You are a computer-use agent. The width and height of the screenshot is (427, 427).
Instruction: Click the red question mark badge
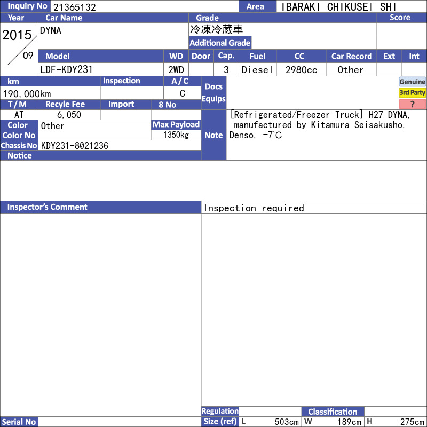(x=412, y=104)
